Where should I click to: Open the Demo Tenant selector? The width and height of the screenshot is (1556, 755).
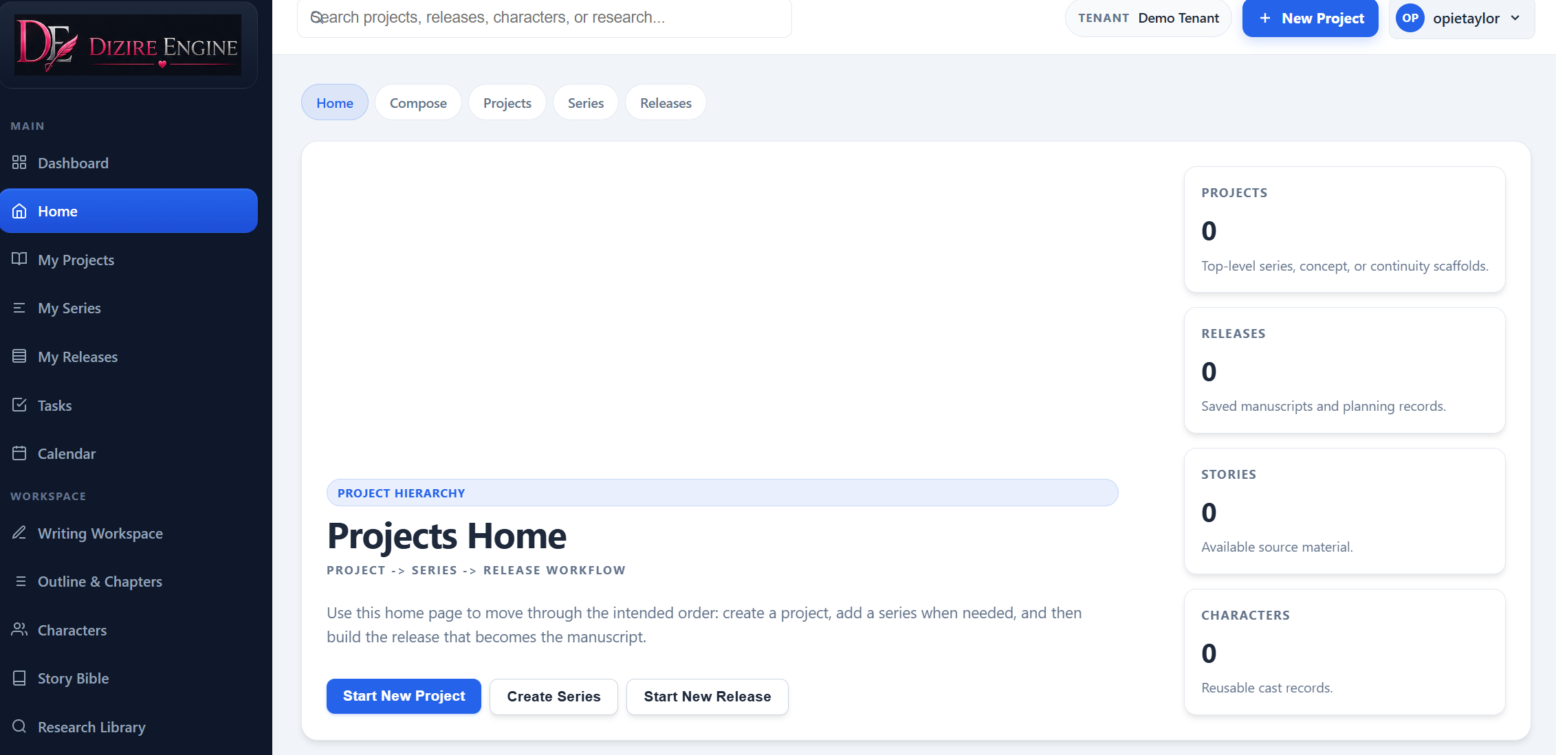(1148, 18)
